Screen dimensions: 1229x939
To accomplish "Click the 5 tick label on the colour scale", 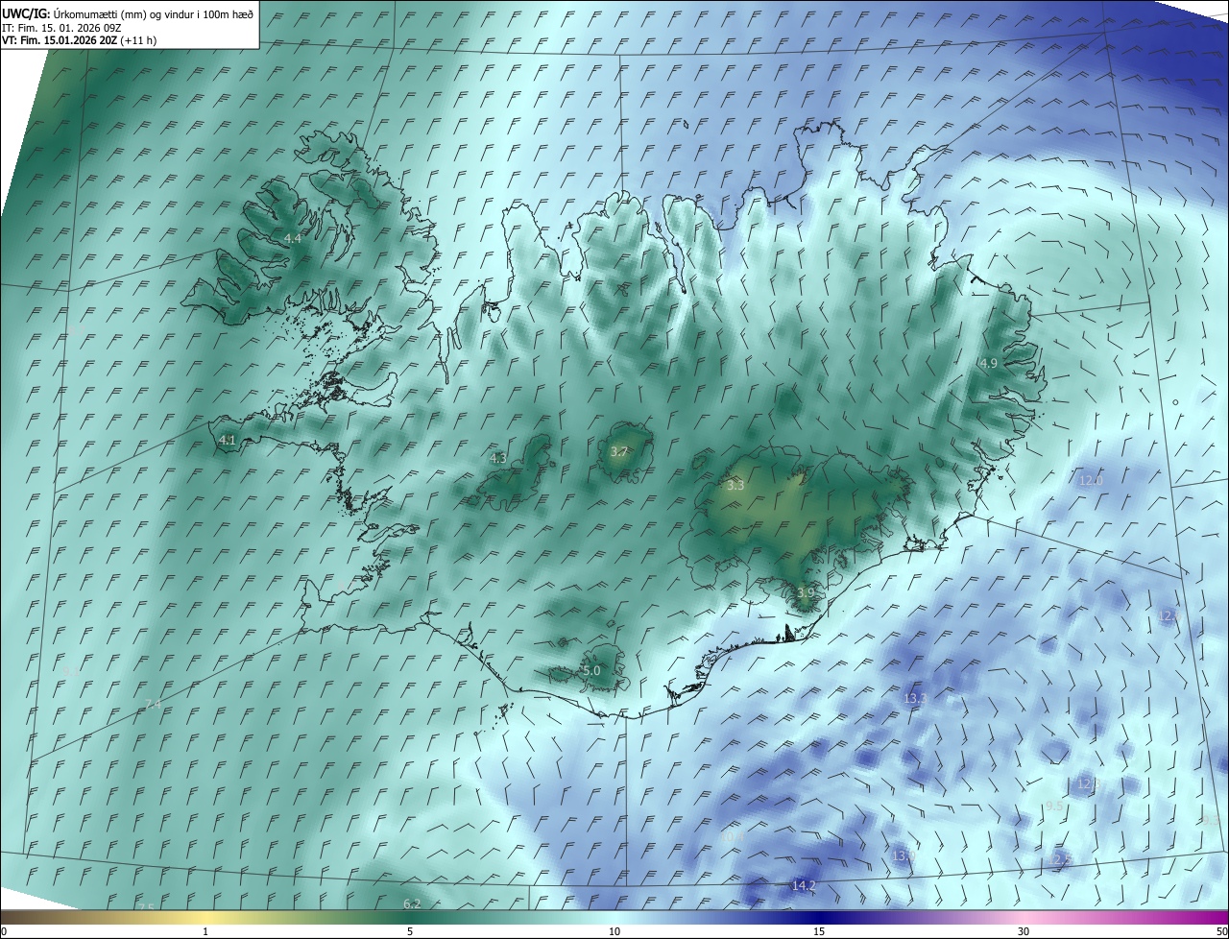I will 410,931.
